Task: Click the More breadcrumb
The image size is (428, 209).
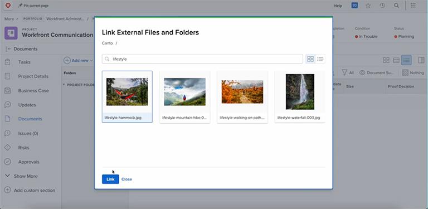Action: click(x=9, y=19)
